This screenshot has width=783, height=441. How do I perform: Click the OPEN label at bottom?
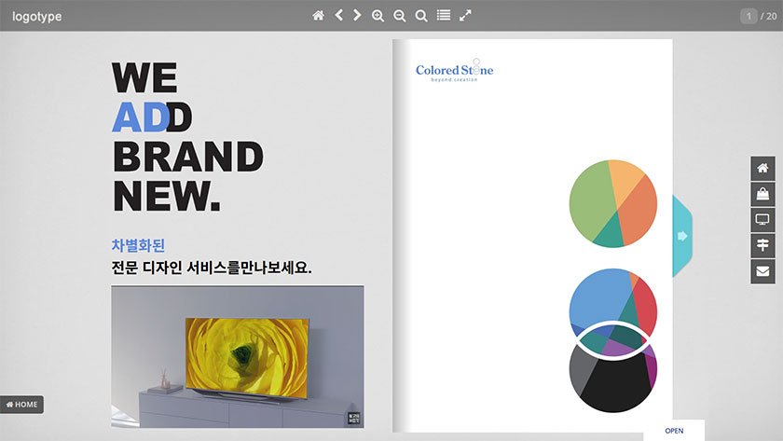674,431
